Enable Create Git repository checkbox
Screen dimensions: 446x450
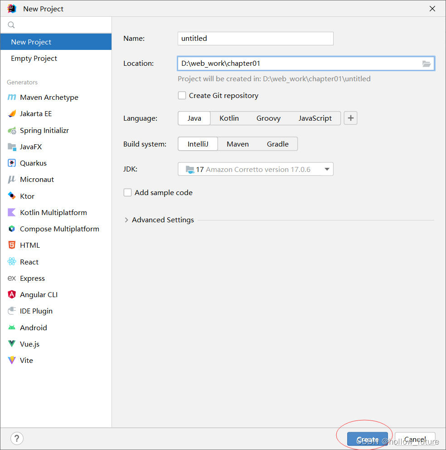point(182,96)
